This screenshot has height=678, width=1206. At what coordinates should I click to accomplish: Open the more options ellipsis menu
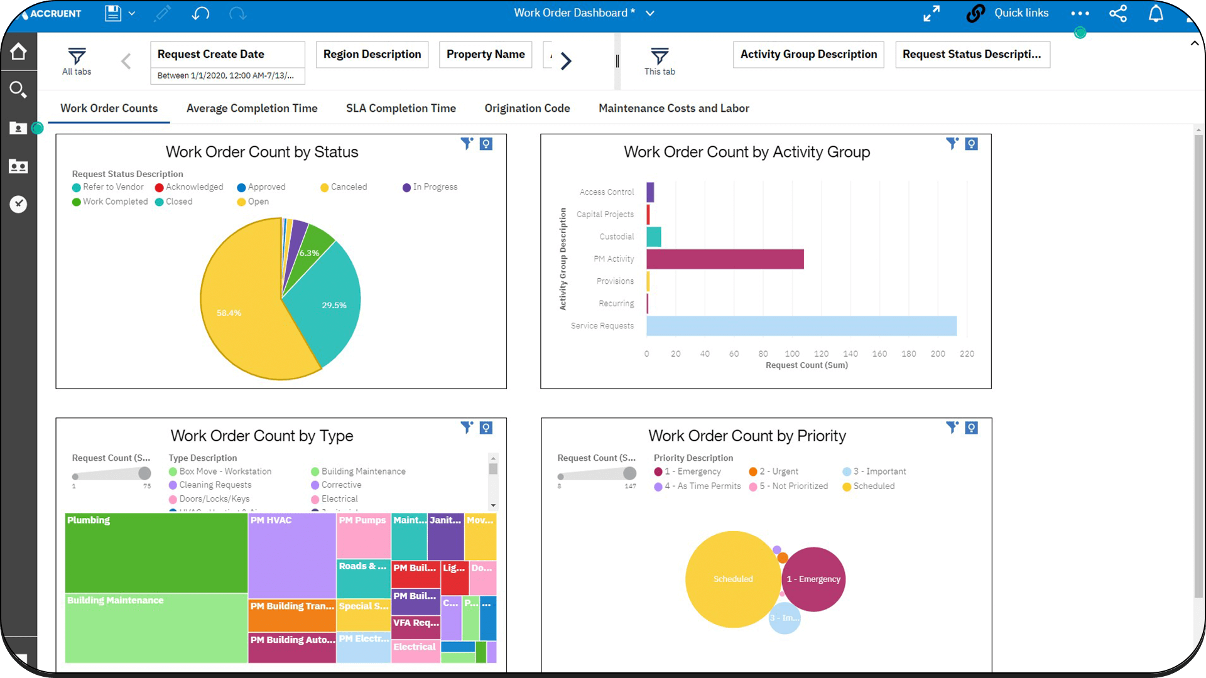tap(1080, 13)
